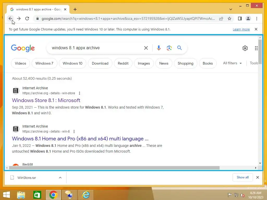Viewport: 267px width, 200px height.
Task: Filter results by Videos
Action: [20, 63]
